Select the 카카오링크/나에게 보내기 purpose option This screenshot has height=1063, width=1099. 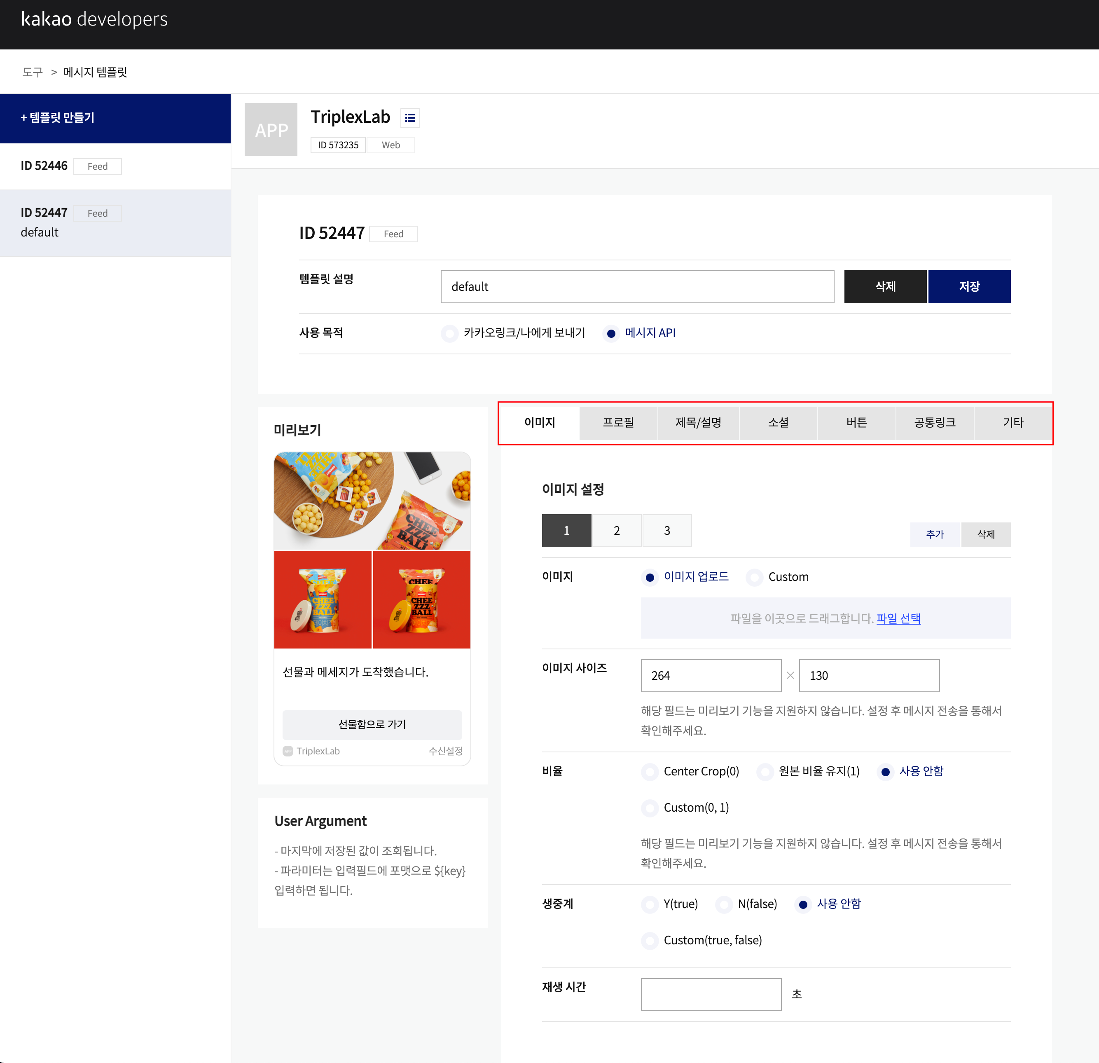tap(450, 333)
